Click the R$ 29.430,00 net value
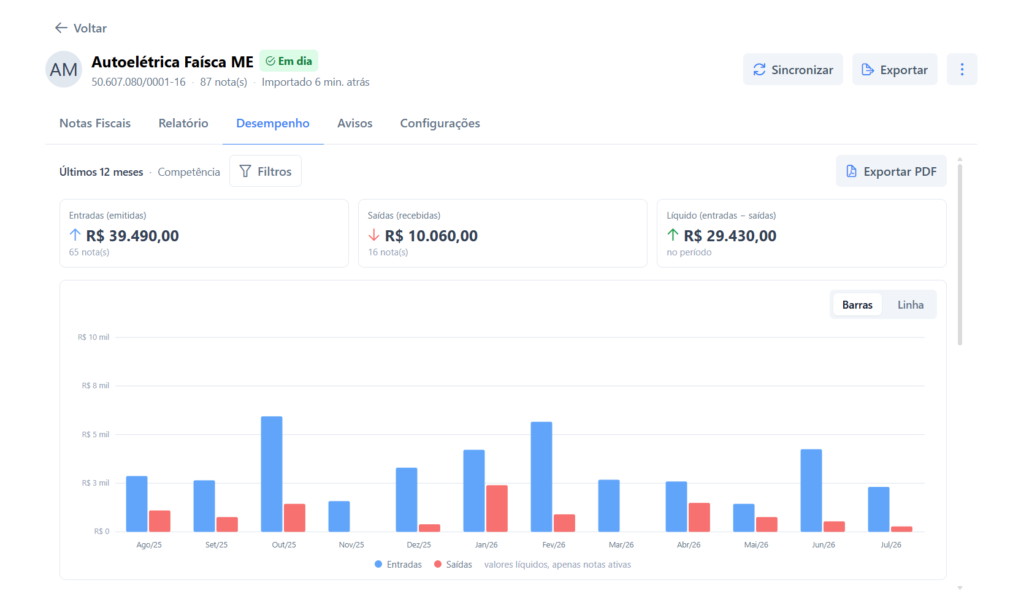Viewport: 1021px width, 594px height. point(730,236)
